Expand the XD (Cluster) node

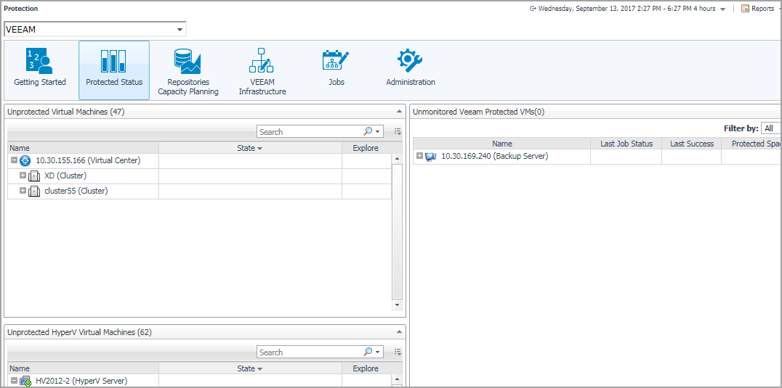pyautogui.click(x=23, y=176)
